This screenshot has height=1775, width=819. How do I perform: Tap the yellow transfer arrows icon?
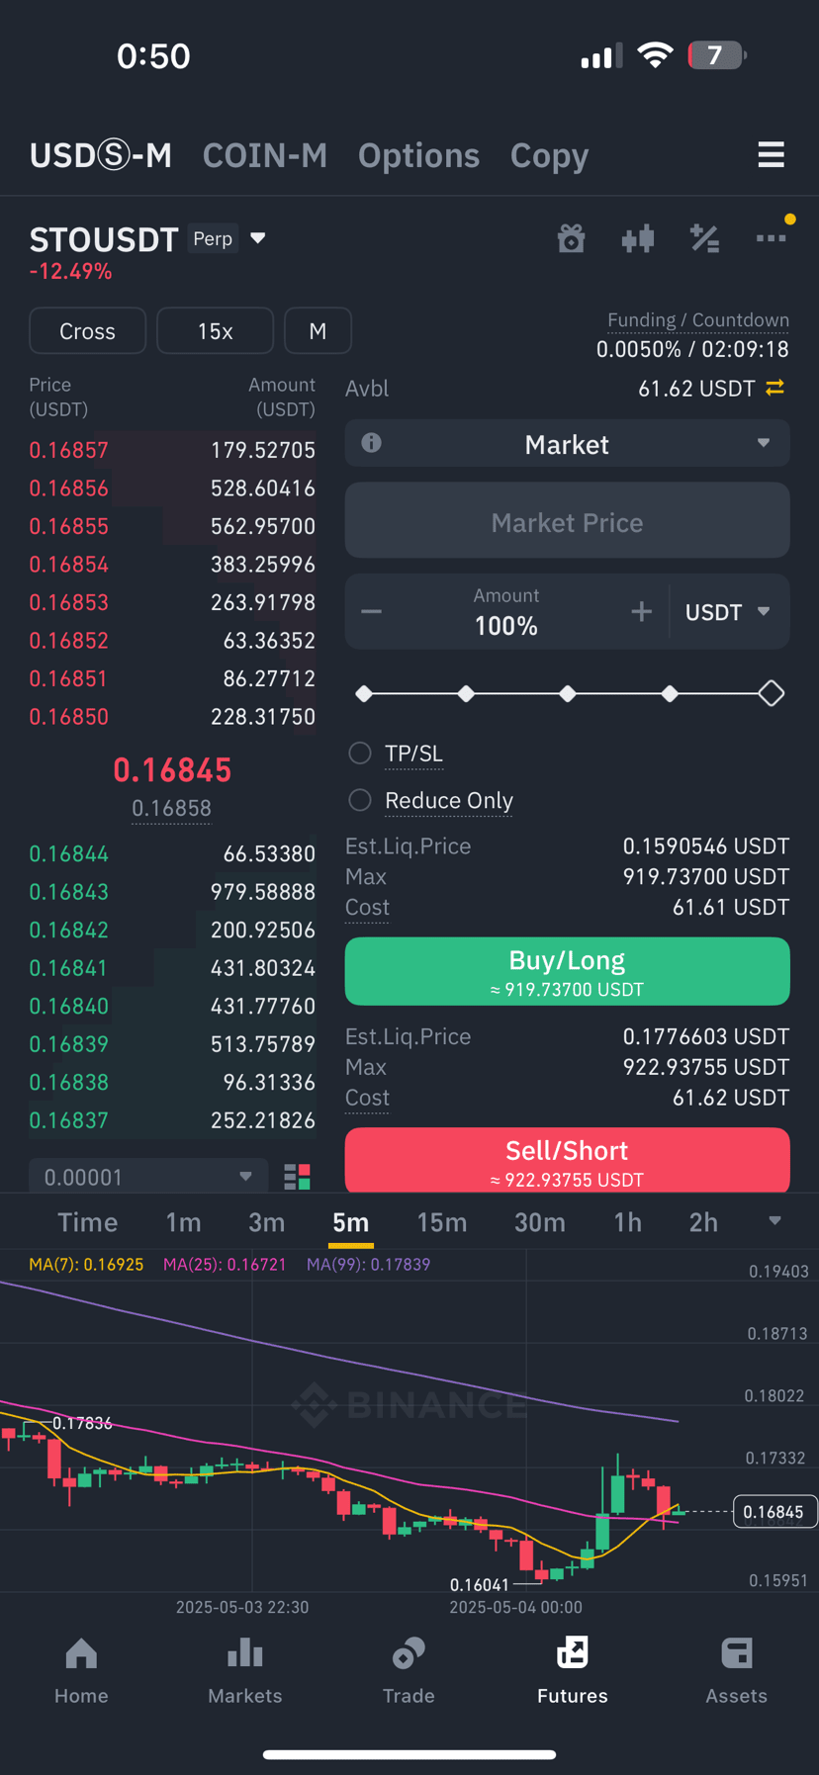coord(774,388)
